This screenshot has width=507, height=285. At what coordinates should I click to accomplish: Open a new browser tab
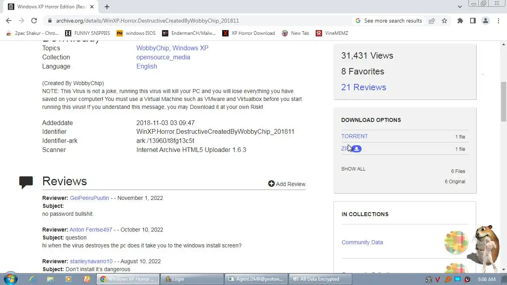tap(107, 7)
